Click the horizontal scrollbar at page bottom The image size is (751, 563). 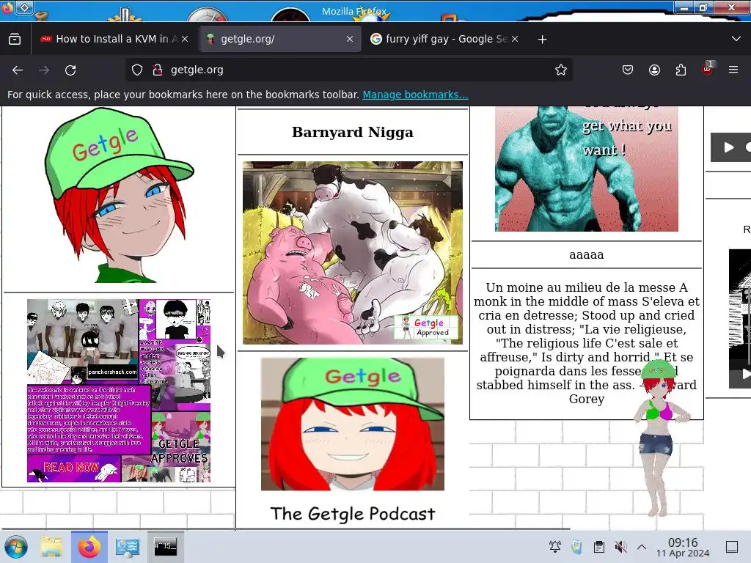tap(285, 529)
